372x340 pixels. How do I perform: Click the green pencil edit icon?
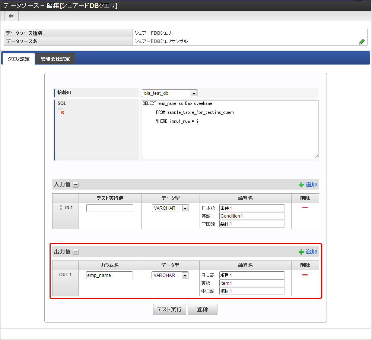362,42
